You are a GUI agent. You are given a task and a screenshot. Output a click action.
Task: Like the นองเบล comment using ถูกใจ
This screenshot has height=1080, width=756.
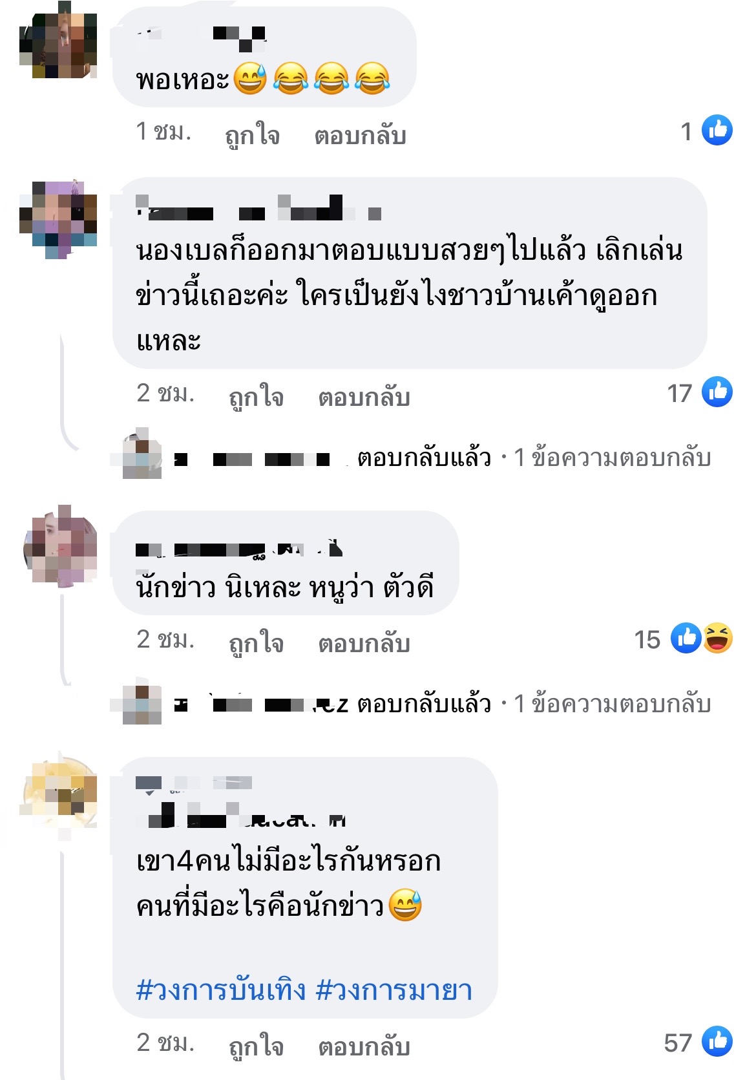pyautogui.click(x=257, y=396)
